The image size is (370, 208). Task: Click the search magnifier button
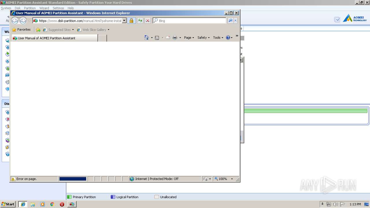click(x=230, y=21)
